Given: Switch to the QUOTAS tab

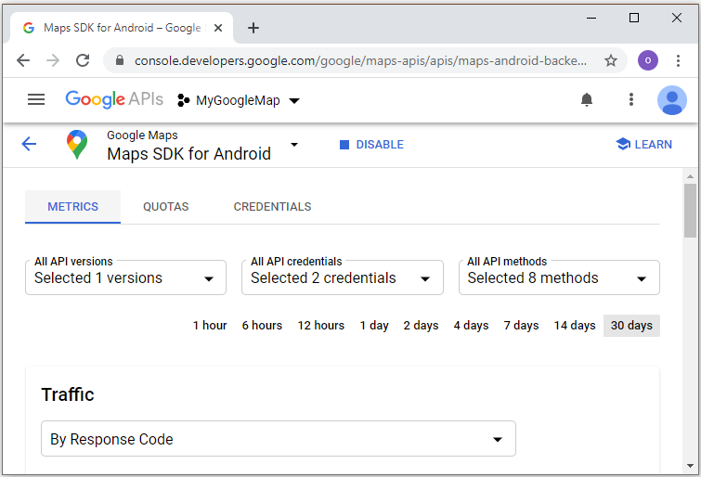Looking at the screenshot, I should [x=166, y=207].
